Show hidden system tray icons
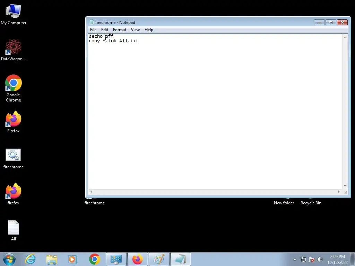This screenshot has height=266, width=355. [295, 259]
